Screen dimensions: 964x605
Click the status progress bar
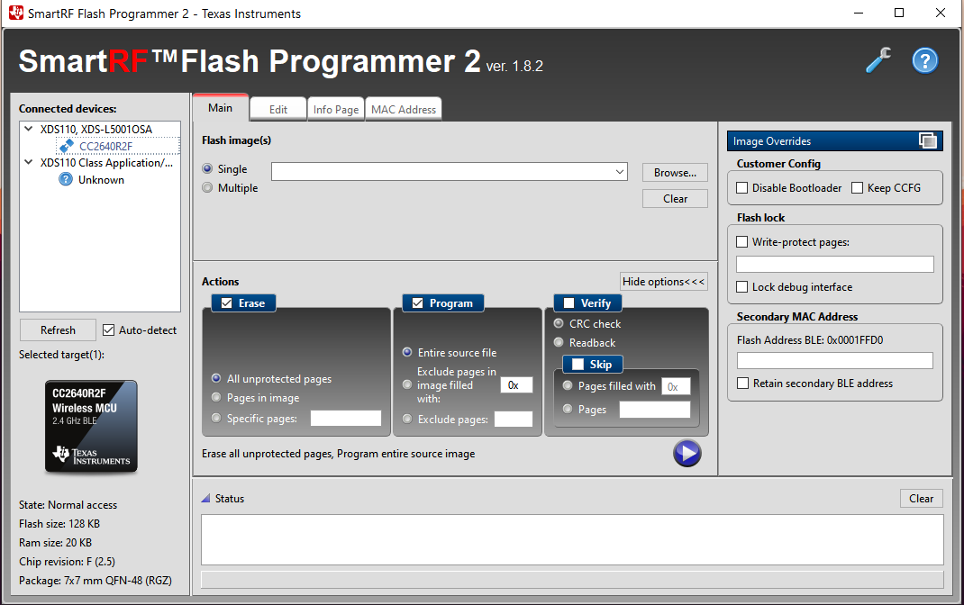point(572,579)
